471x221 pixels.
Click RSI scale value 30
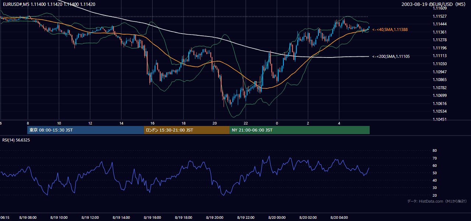click(435, 188)
